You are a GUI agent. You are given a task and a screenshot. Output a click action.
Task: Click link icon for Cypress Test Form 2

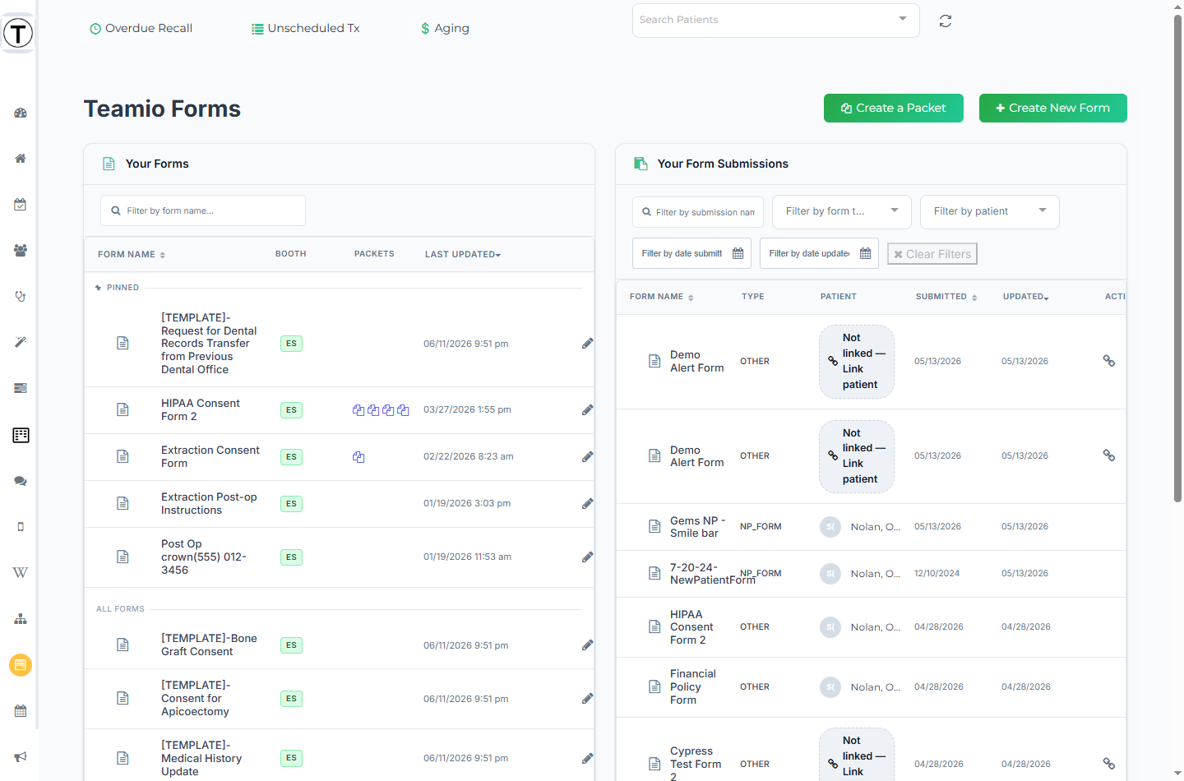[1109, 764]
